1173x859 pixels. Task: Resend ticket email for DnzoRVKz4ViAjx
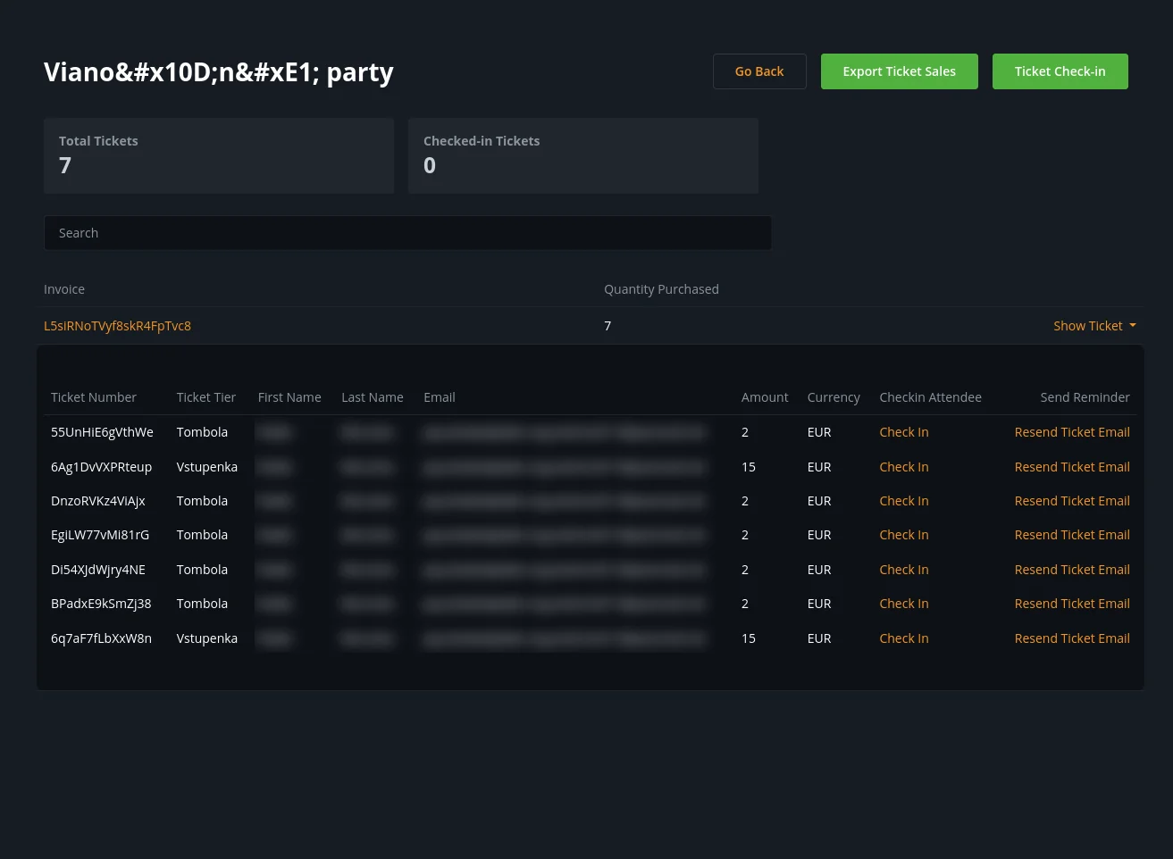(1071, 501)
